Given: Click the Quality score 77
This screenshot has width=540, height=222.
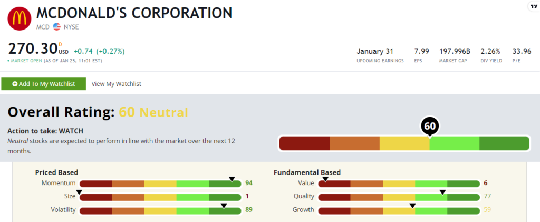Looking at the screenshot, I should click(x=487, y=196).
